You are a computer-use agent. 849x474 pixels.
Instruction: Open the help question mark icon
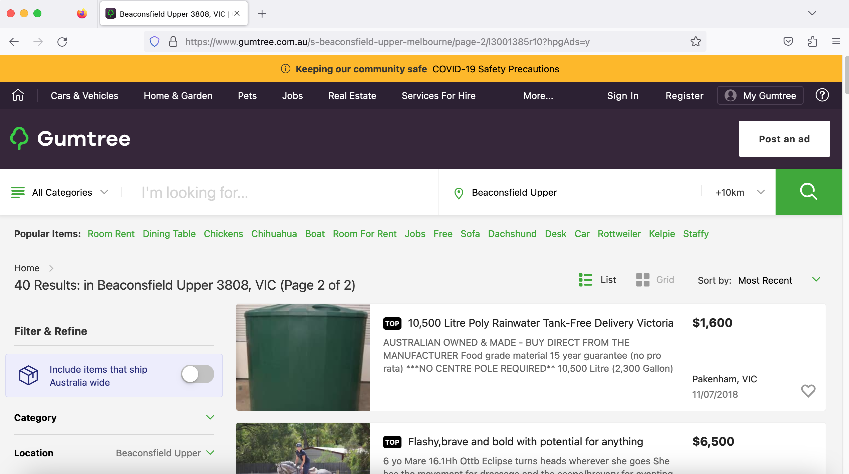[822, 95]
